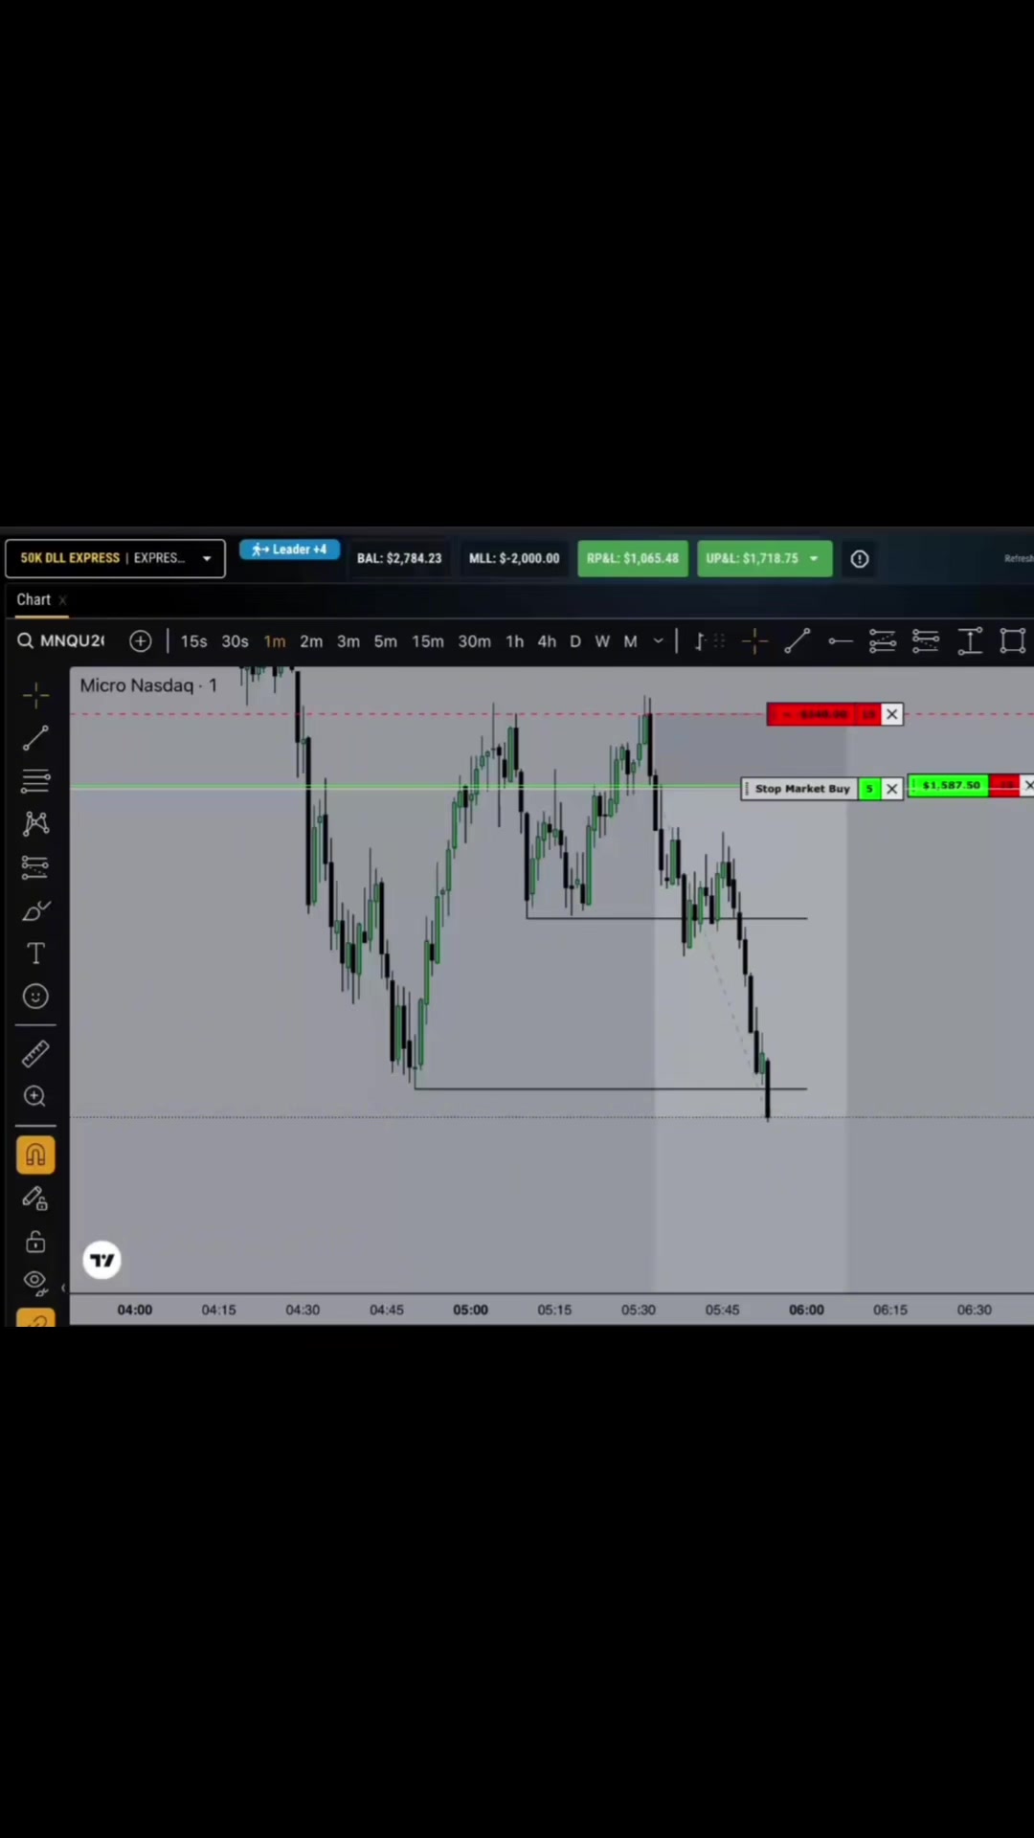Click the RP&L: $1,065.48 indicator
Viewport: 1034px width, 1838px height.
click(x=633, y=558)
